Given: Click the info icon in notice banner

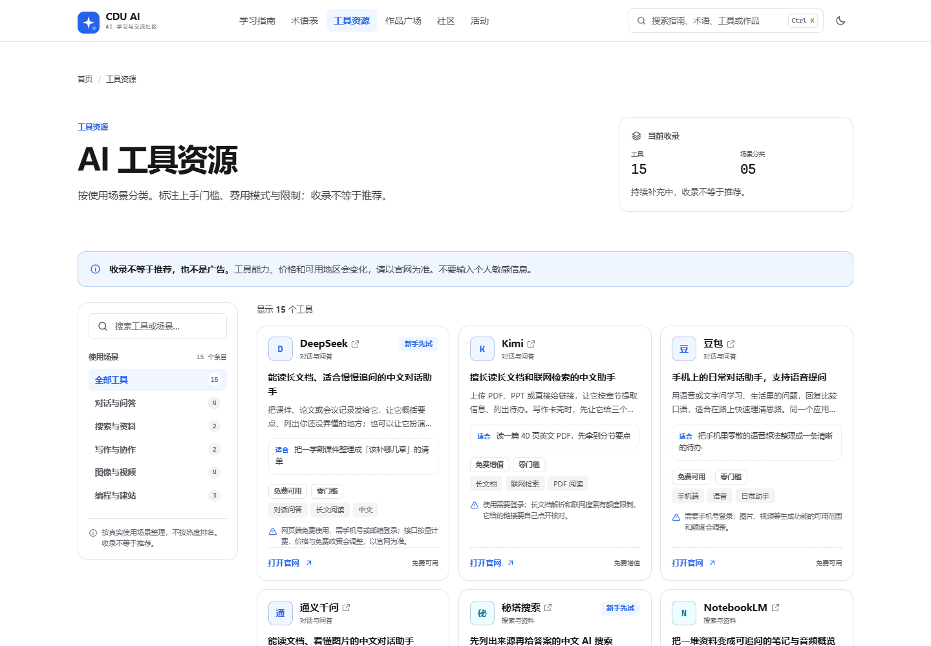Looking at the screenshot, I should click(96, 269).
